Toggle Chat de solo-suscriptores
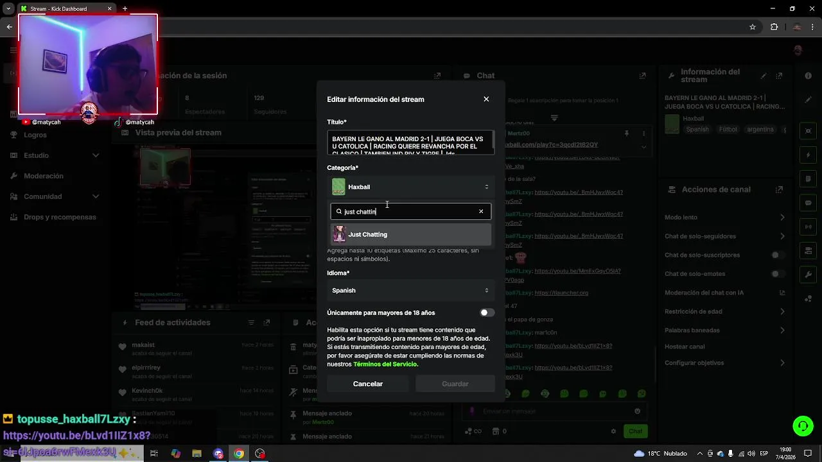 pos(778,255)
